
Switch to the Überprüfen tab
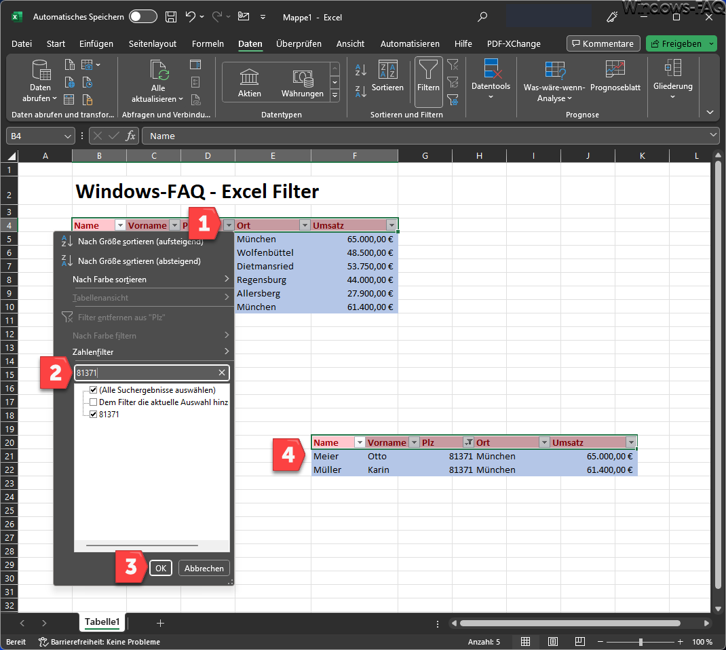299,43
